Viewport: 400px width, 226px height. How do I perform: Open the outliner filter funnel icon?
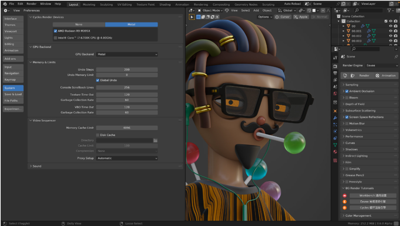(x=389, y=10)
